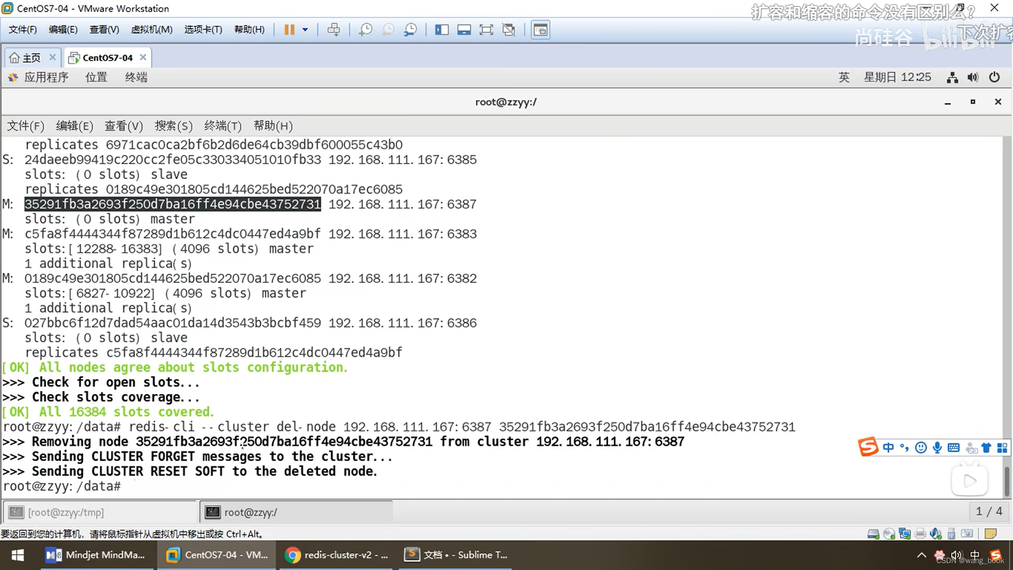The height and width of the screenshot is (570, 1013).
Task: Click the Send Ctrl+Alt+Del toolbar icon
Action: (x=333, y=30)
